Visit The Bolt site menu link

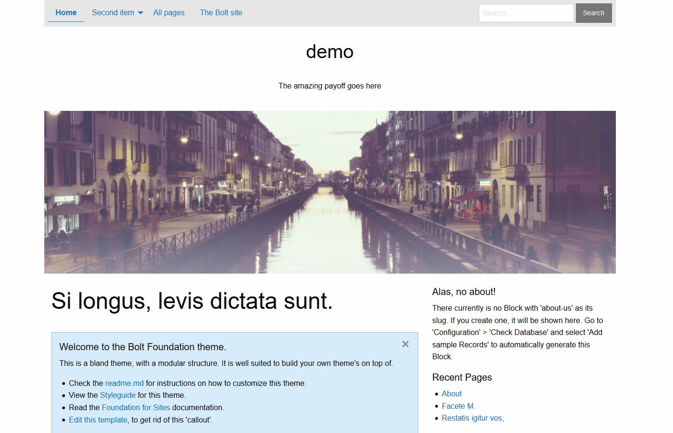pos(221,12)
